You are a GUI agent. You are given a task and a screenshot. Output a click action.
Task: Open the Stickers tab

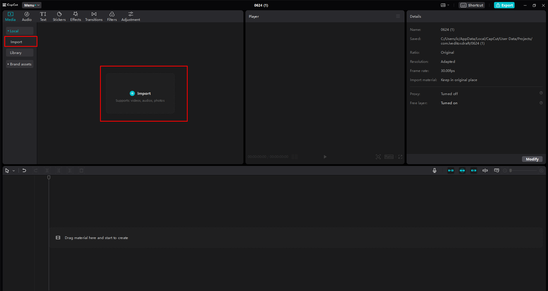click(x=59, y=17)
